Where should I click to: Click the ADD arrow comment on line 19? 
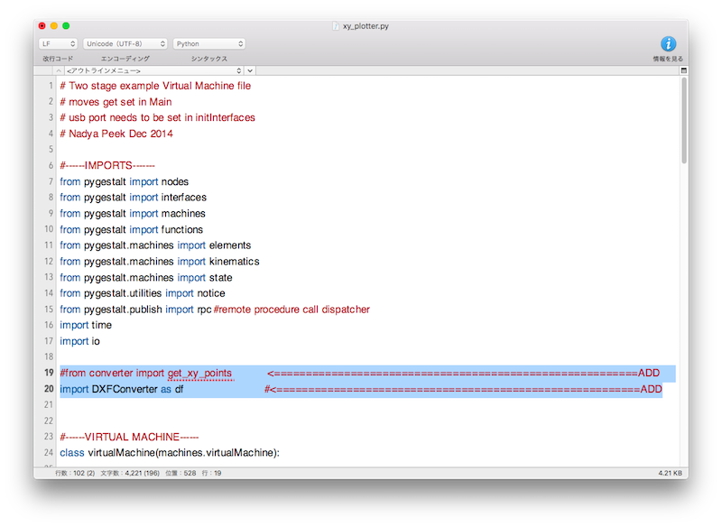[463, 373]
